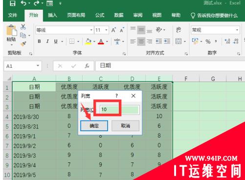Increase the decimal places
Image resolution: width=245 pixels, height=180 pixels.
(227, 41)
